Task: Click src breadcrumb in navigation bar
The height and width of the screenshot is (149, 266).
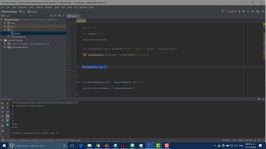Action: point(22,12)
